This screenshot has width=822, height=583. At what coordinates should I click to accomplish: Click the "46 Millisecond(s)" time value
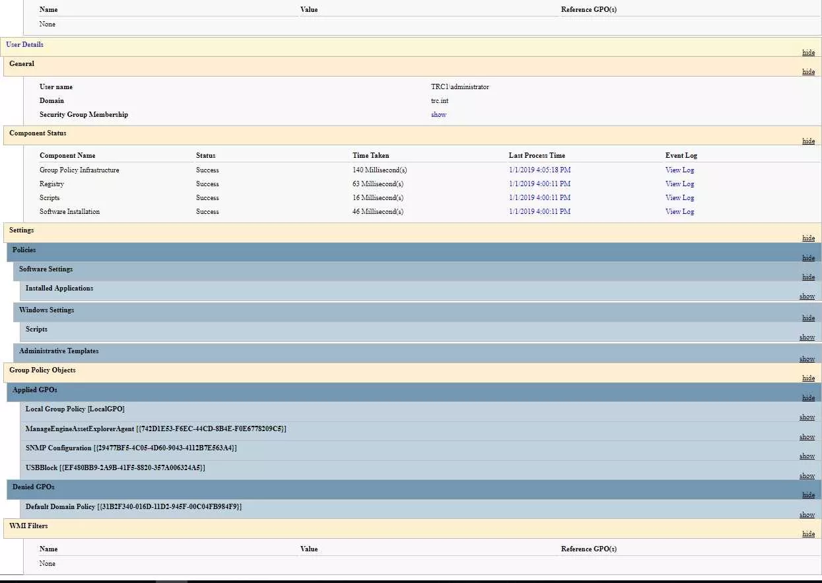point(378,212)
